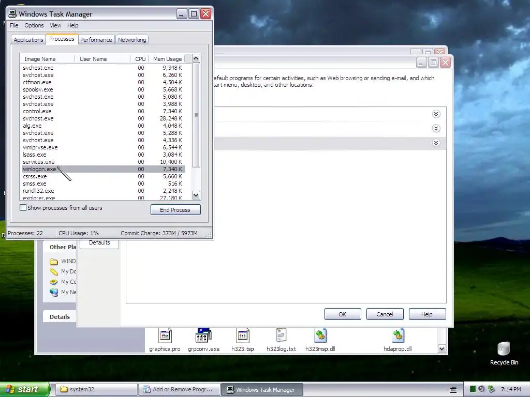
Task: Click Cancel in the program defaults dialog
Action: [385, 314]
